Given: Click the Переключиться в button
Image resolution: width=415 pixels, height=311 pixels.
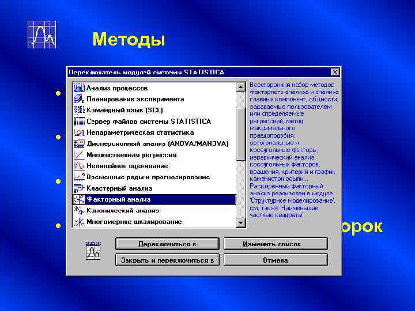Looking at the screenshot, I should [167, 244].
